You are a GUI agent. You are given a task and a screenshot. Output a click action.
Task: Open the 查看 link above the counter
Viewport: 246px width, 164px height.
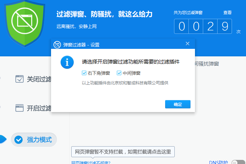pos(227,13)
